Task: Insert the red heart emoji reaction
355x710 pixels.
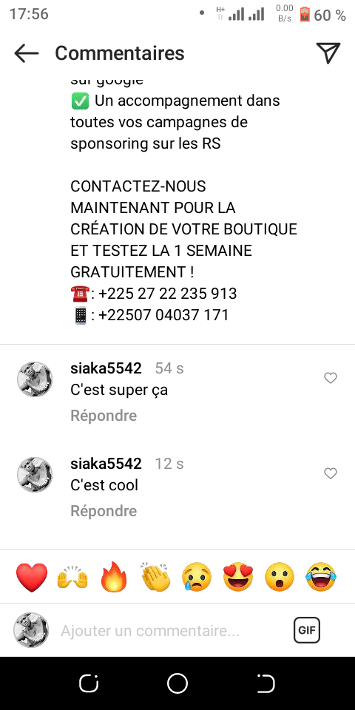Action: pyautogui.click(x=32, y=577)
